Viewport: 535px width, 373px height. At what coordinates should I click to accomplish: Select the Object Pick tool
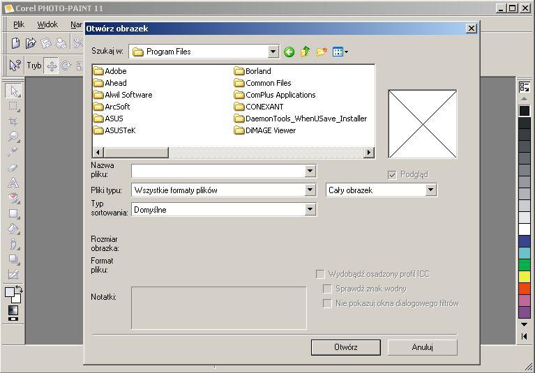pos(13,91)
